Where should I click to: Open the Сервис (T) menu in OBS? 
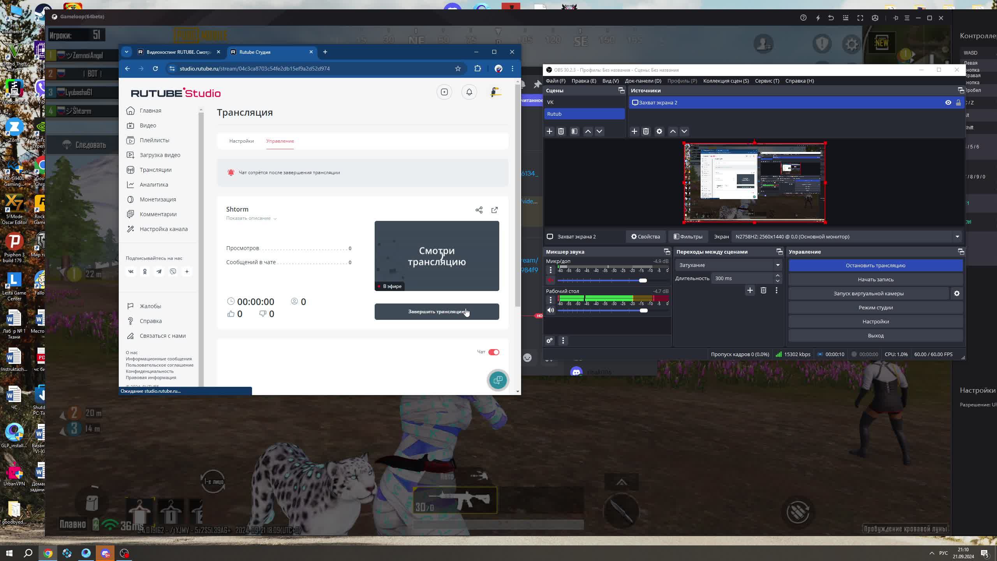pyautogui.click(x=767, y=81)
